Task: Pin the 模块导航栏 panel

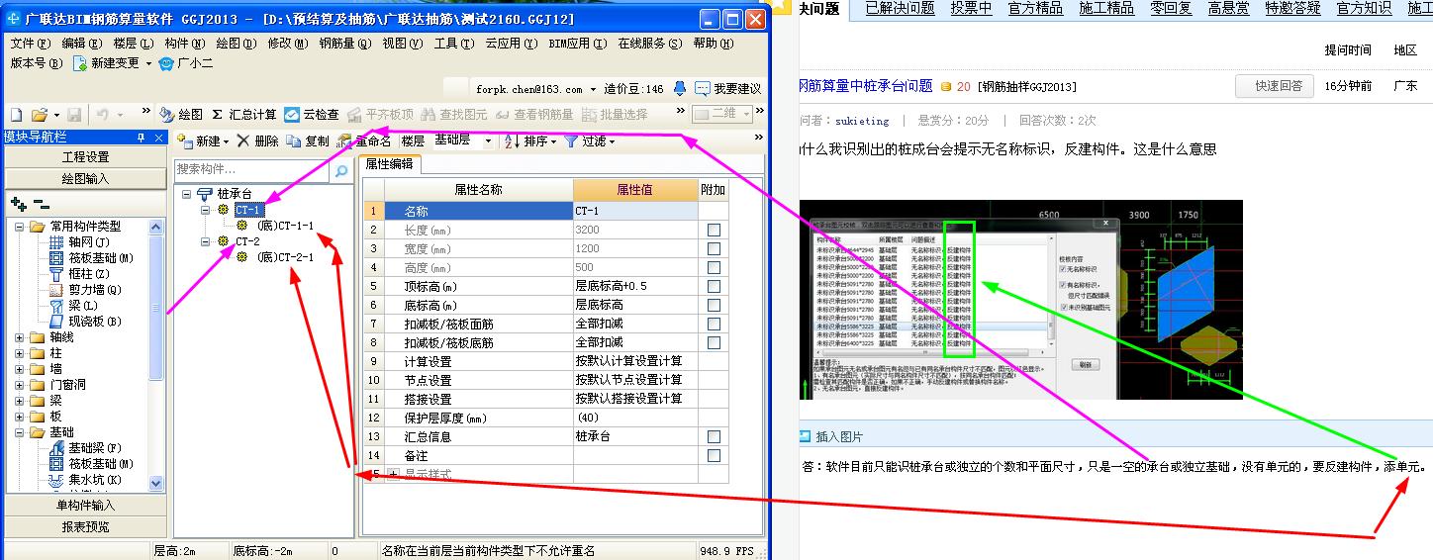Action: [140, 138]
